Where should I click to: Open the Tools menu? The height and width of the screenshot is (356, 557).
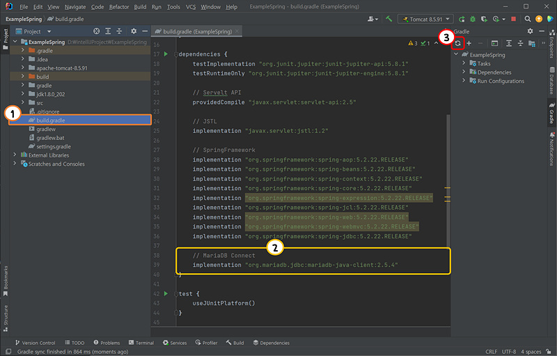tap(173, 7)
